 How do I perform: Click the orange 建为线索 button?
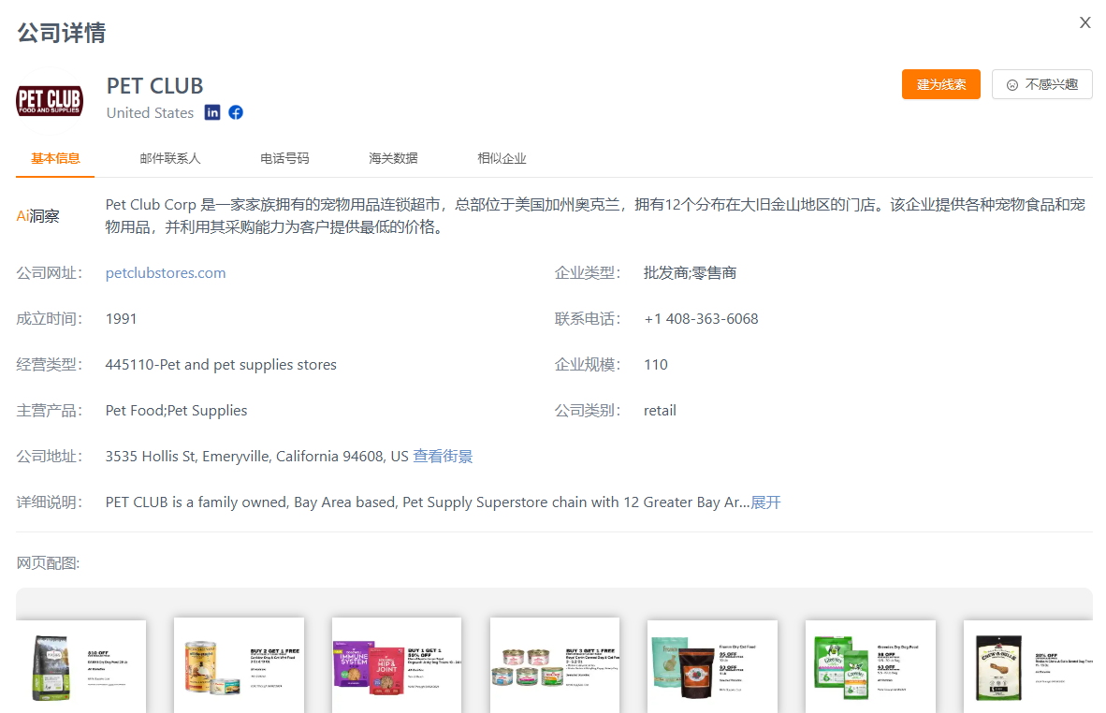pos(941,84)
